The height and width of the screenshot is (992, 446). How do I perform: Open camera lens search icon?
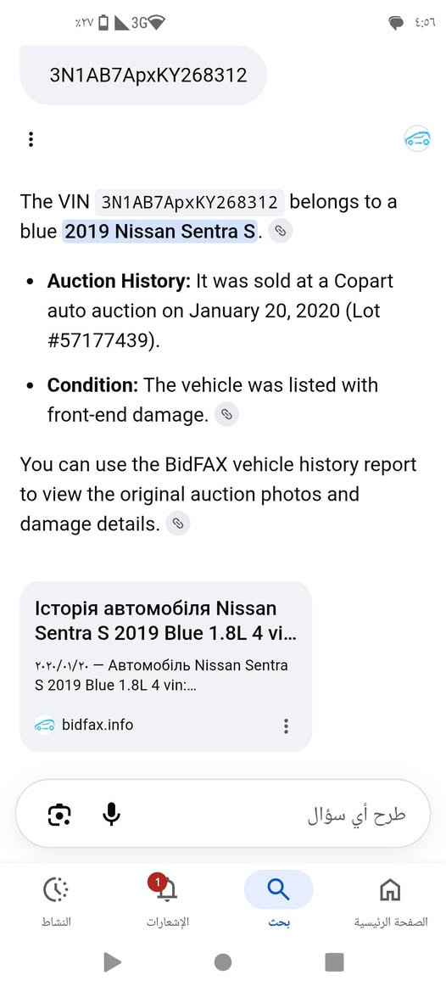pos(59,815)
